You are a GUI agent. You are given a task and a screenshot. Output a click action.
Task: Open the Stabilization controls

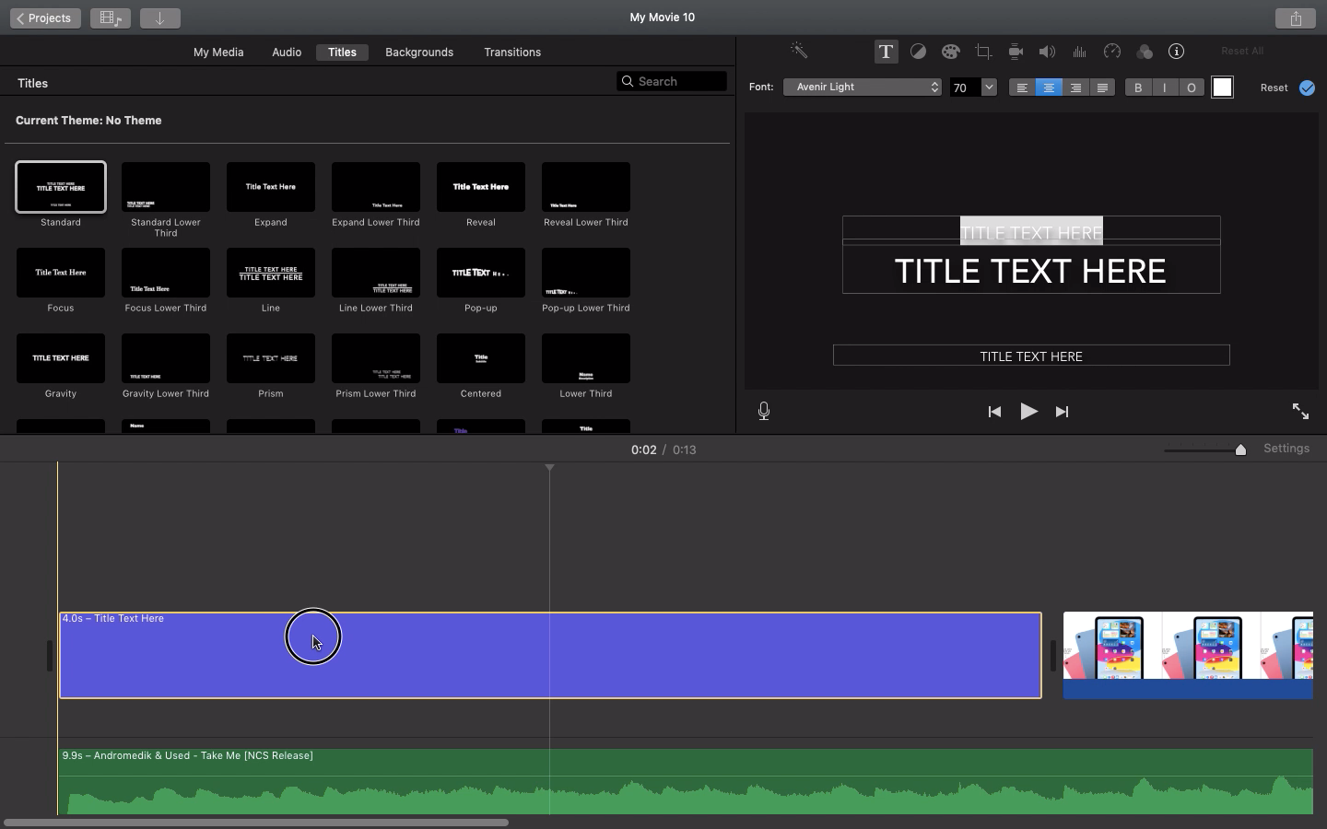click(1015, 52)
